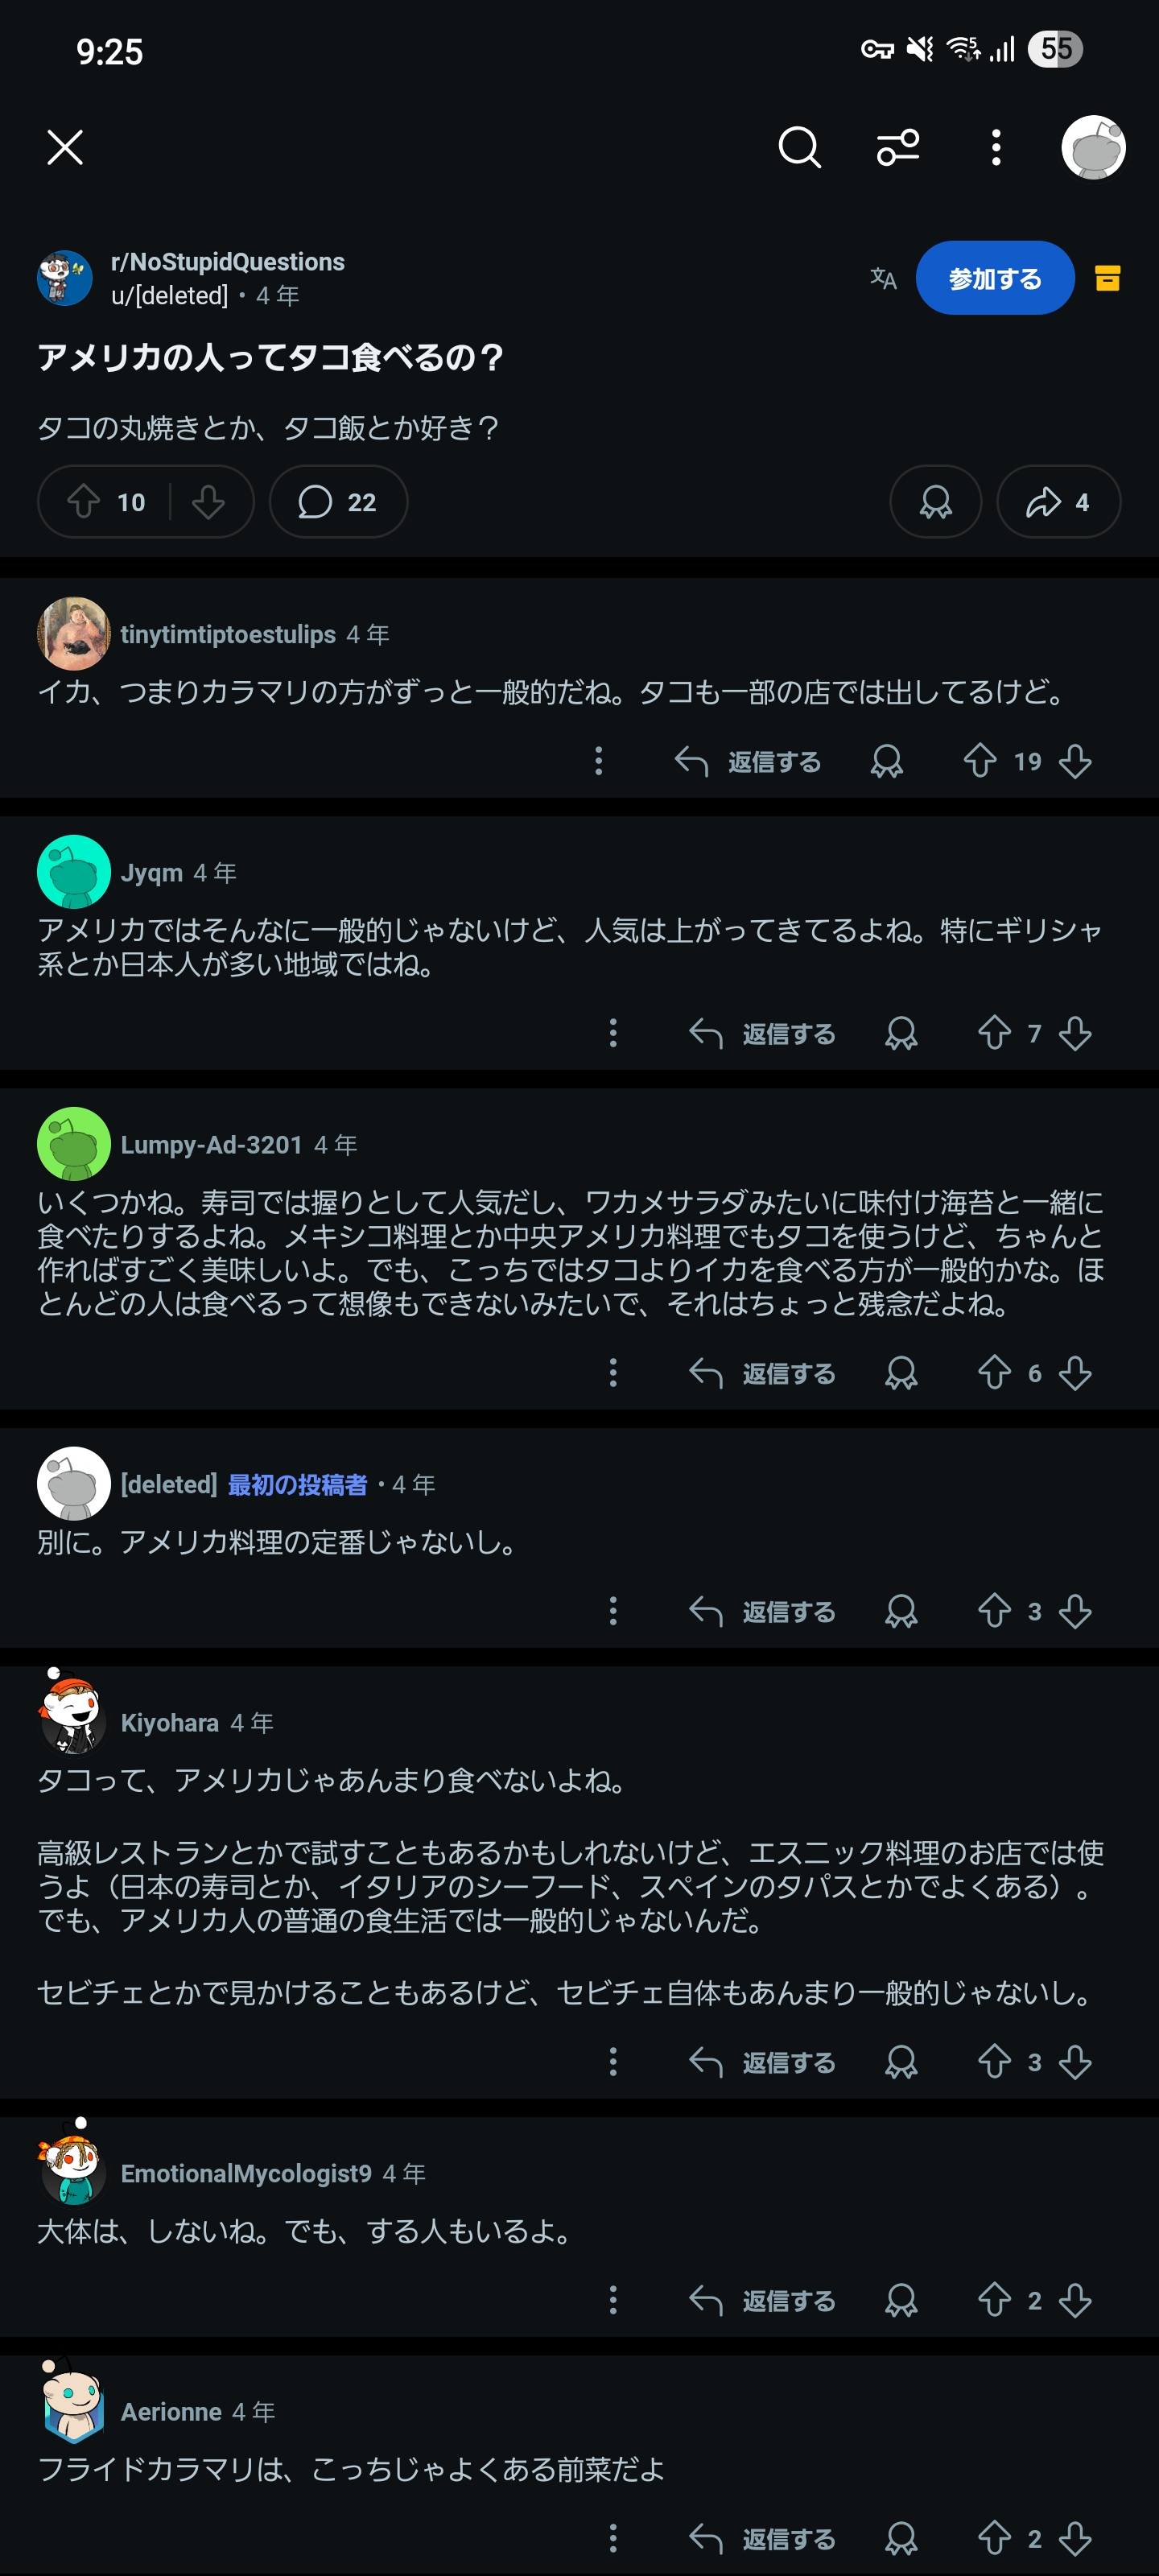Award Lumpy-Ad-3201's comment

[x=901, y=1373]
